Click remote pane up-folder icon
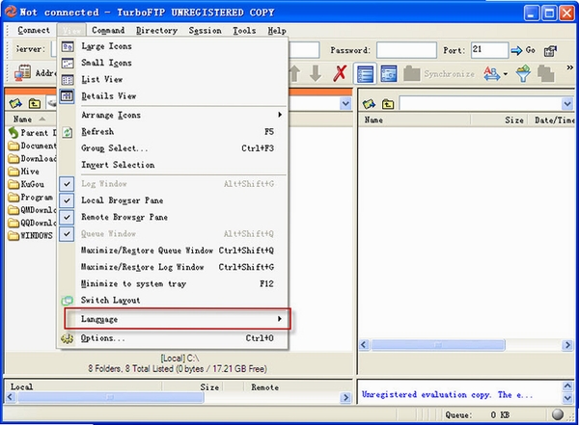Viewport: 579px width, 425px height. point(388,104)
